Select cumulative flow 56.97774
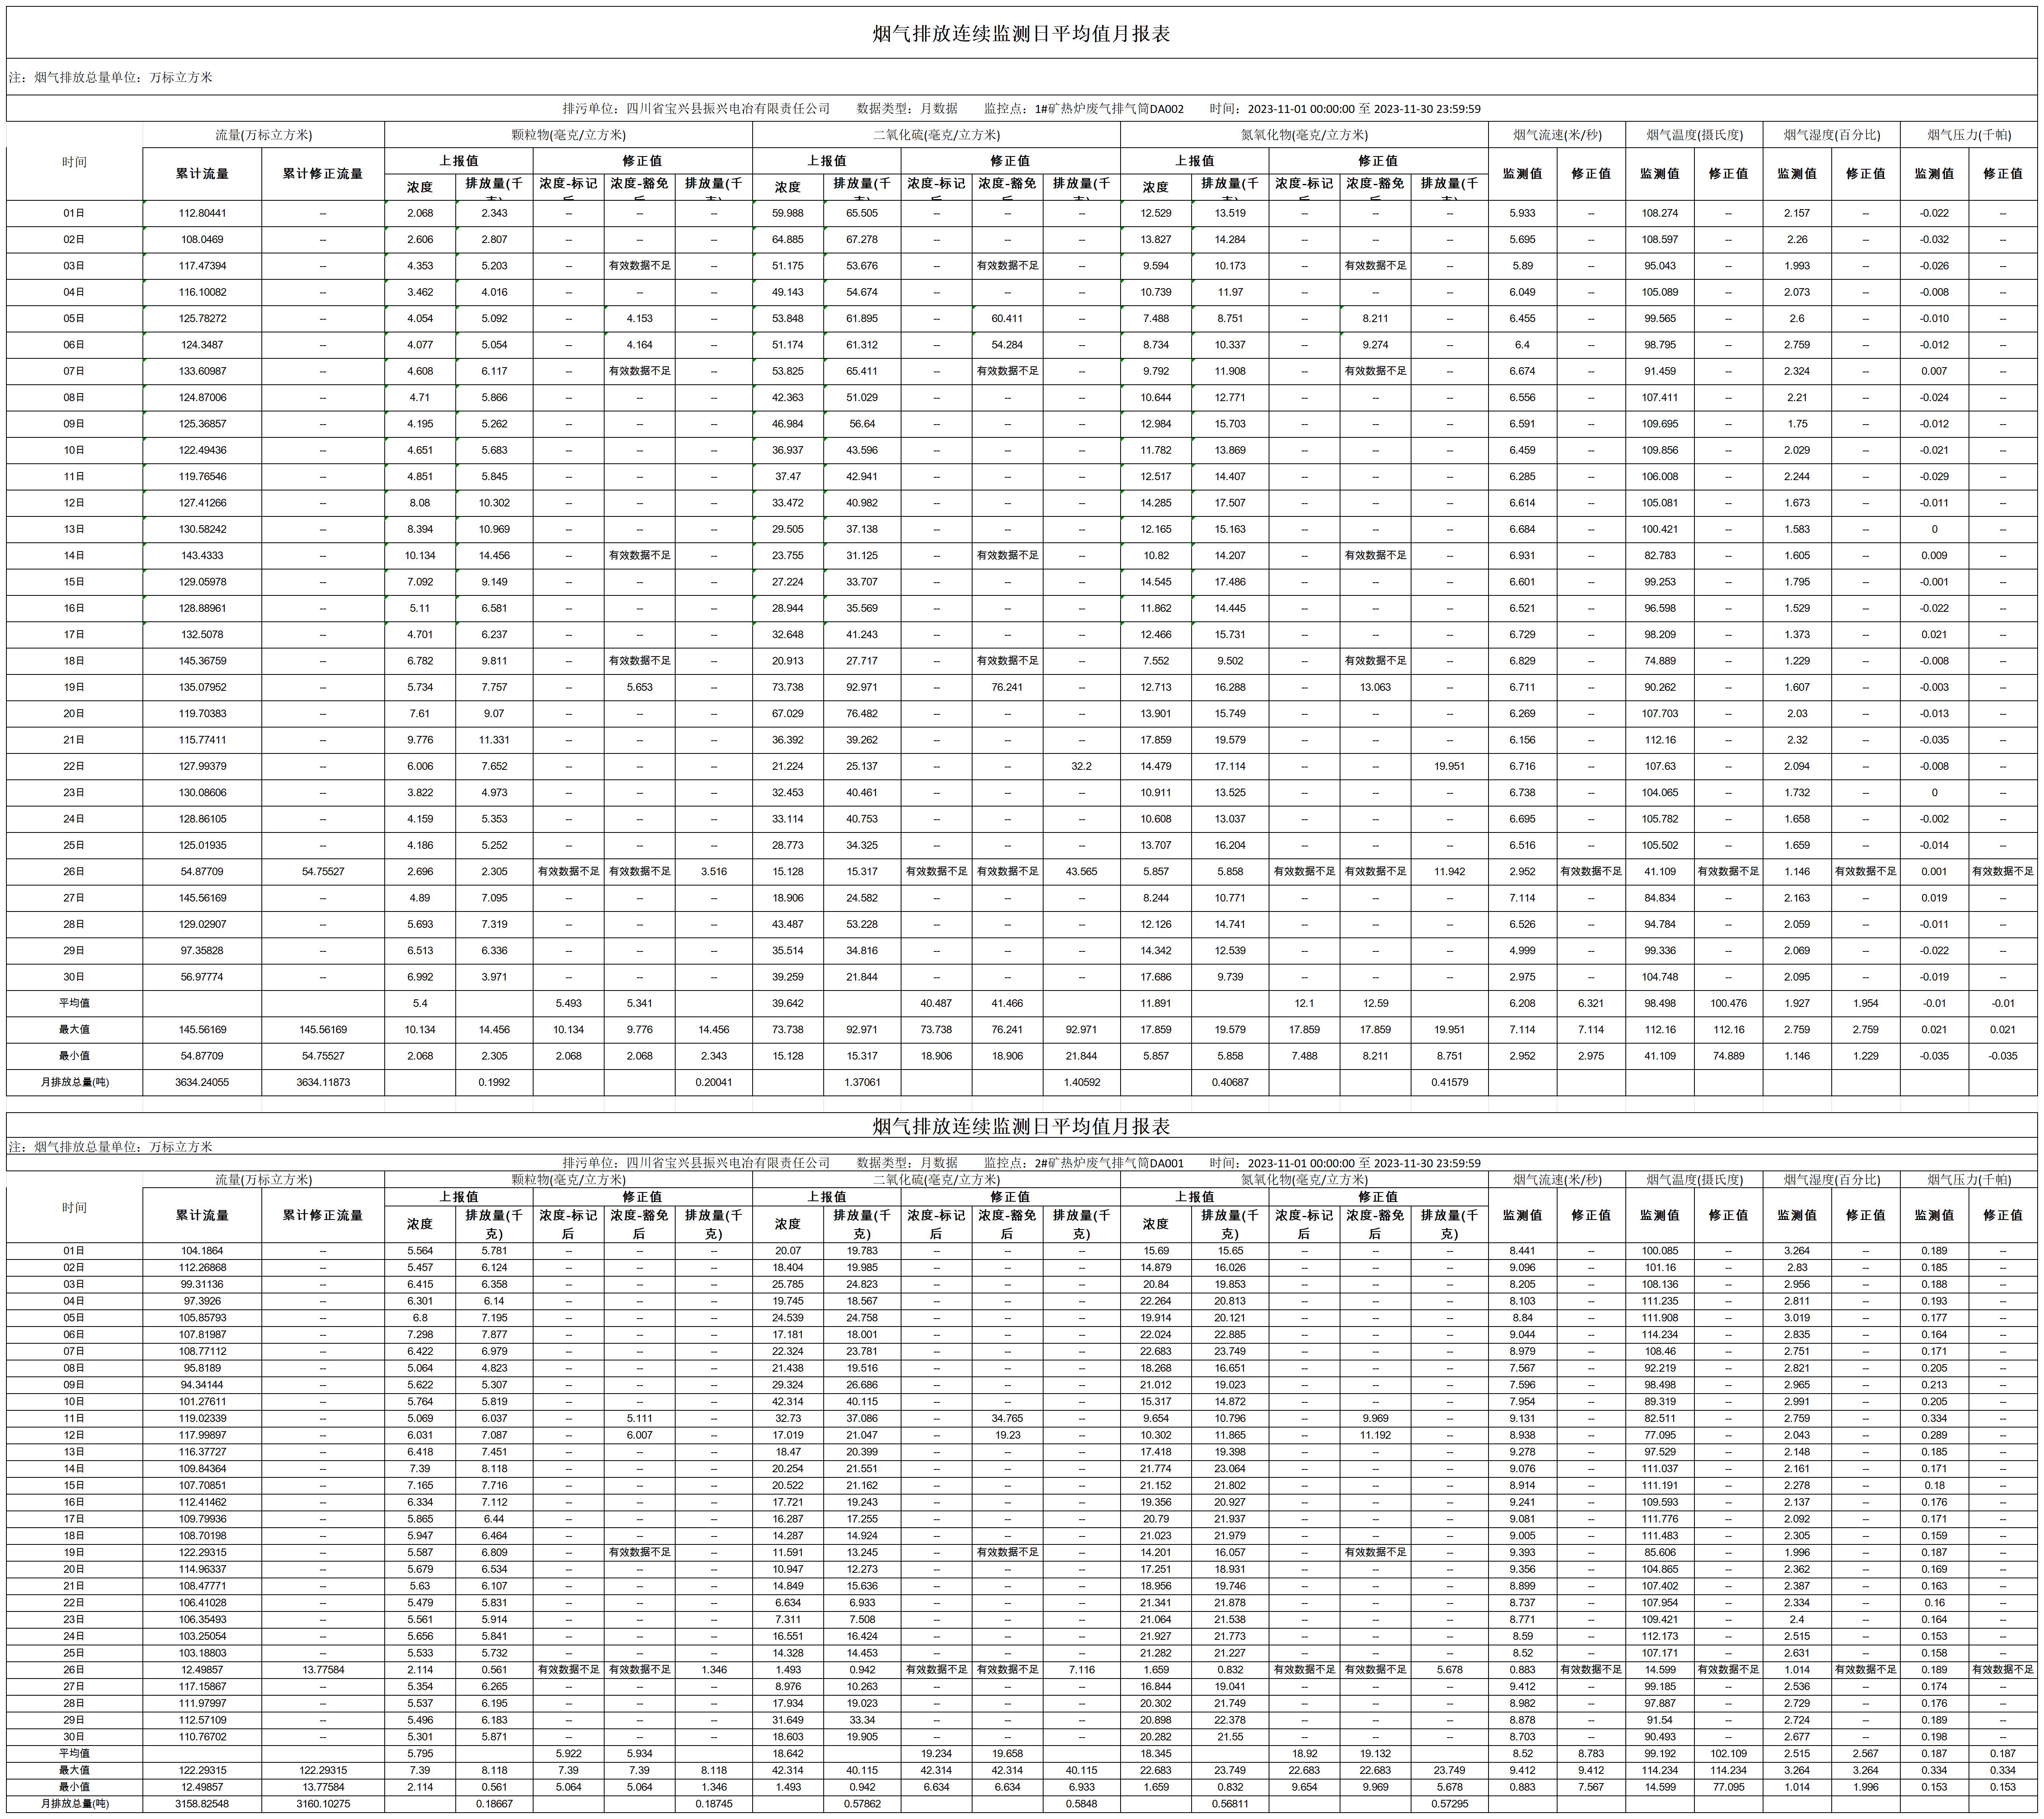Screen dimensions: 2044x1819 click(x=202, y=977)
